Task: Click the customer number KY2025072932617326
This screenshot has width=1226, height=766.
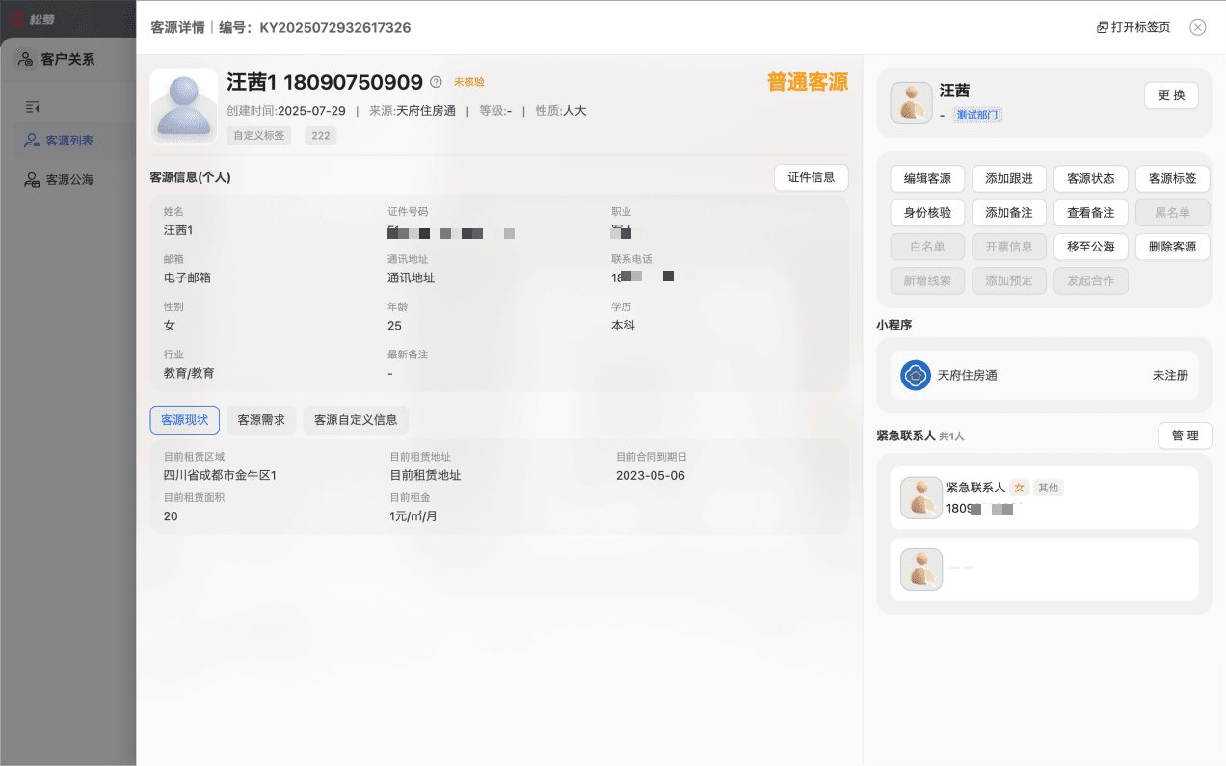Action: coord(335,27)
